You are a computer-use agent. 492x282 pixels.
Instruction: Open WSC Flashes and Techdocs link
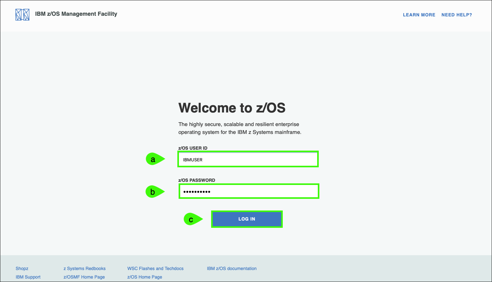click(155, 268)
